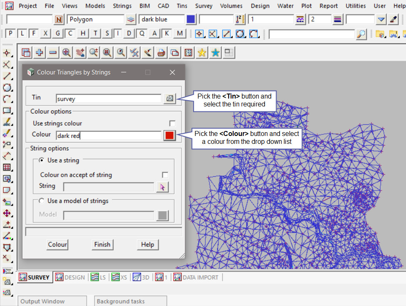Tick 'Colour on accept of string' checkbox
This screenshot has width=406, height=306.
click(165, 175)
